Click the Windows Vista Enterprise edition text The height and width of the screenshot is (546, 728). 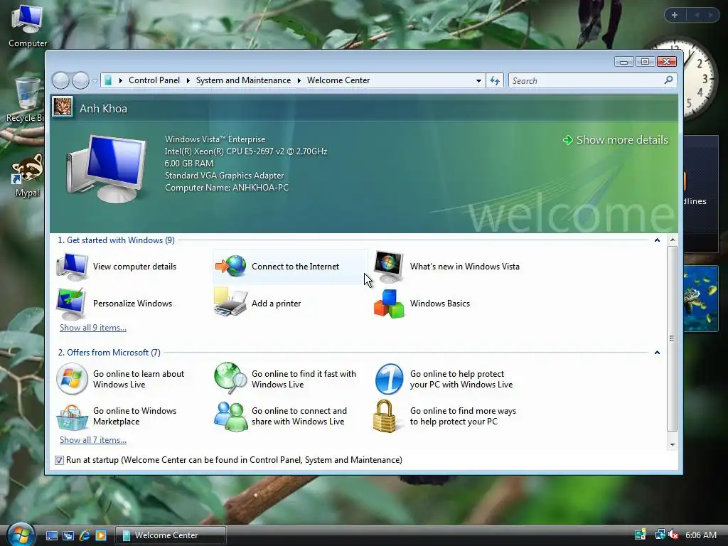(x=215, y=139)
